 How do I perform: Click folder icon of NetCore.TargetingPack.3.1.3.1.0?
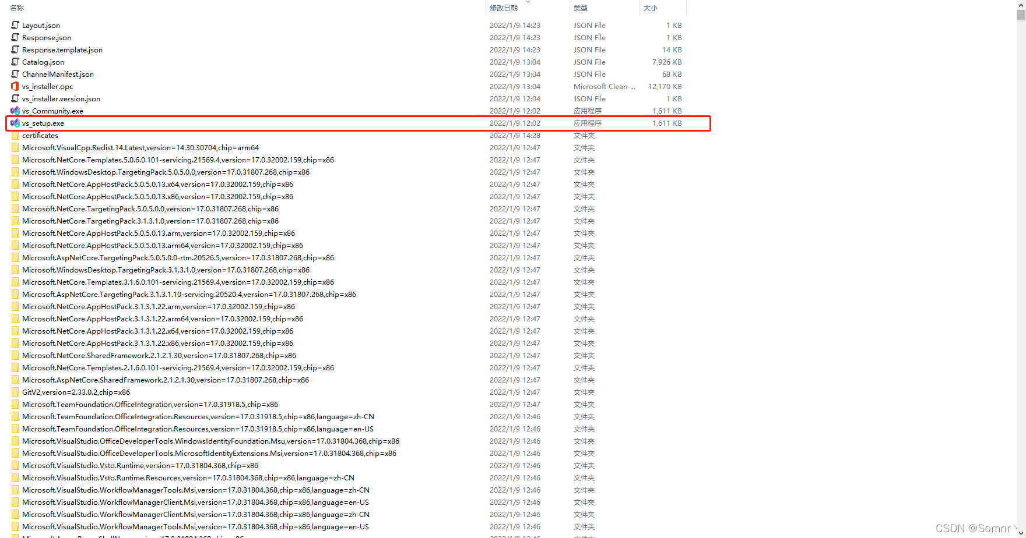(x=15, y=221)
